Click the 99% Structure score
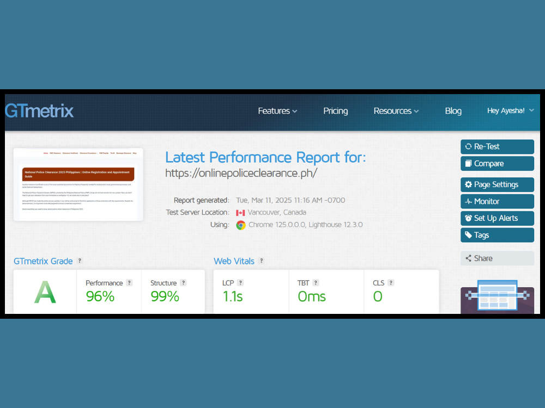Image resolution: width=545 pixels, height=408 pixels. (x=165, y=296)
